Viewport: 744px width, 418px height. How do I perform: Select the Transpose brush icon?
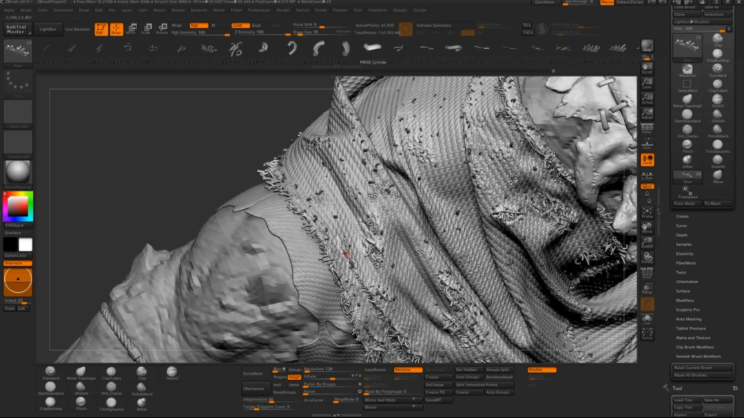coord(688,192)
